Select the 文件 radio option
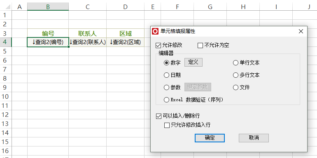Screen dimensions: 317x158 click(235, 88)
